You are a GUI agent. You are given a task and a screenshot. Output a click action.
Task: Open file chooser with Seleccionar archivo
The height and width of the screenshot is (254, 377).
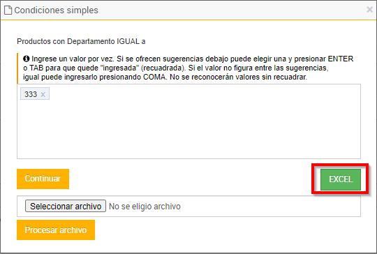pos(66,206)
